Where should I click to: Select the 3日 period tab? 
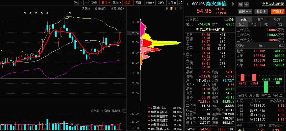click(x=254, y=24)
